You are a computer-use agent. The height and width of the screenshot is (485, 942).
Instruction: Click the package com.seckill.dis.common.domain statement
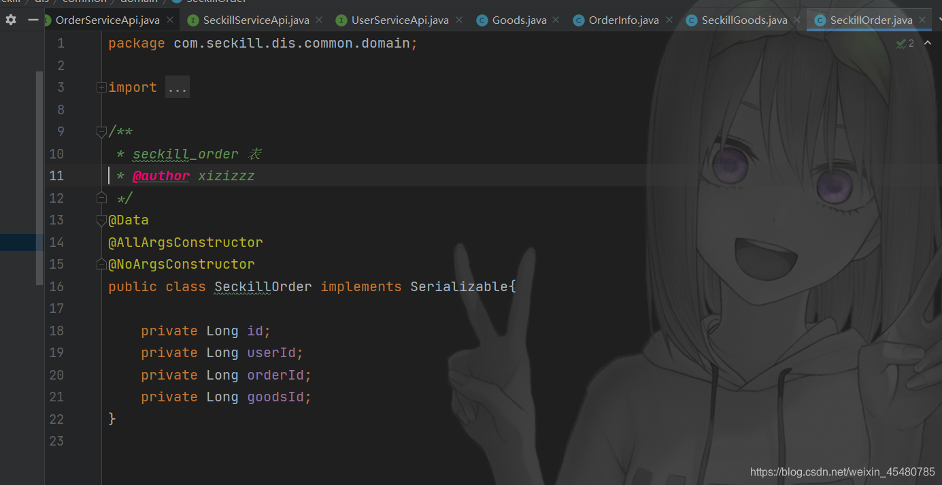263,44
